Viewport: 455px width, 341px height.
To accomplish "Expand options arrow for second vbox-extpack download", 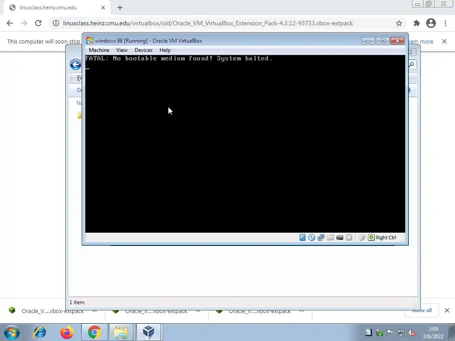I will 198,311.
